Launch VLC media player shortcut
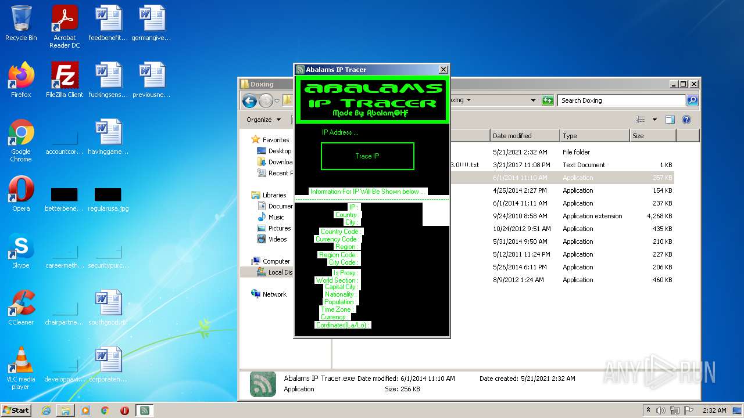The height and width of the screenshot is (418, 744). (21, 368)
